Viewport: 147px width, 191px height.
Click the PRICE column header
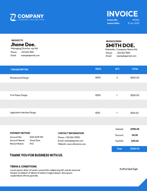pos(98,69)
